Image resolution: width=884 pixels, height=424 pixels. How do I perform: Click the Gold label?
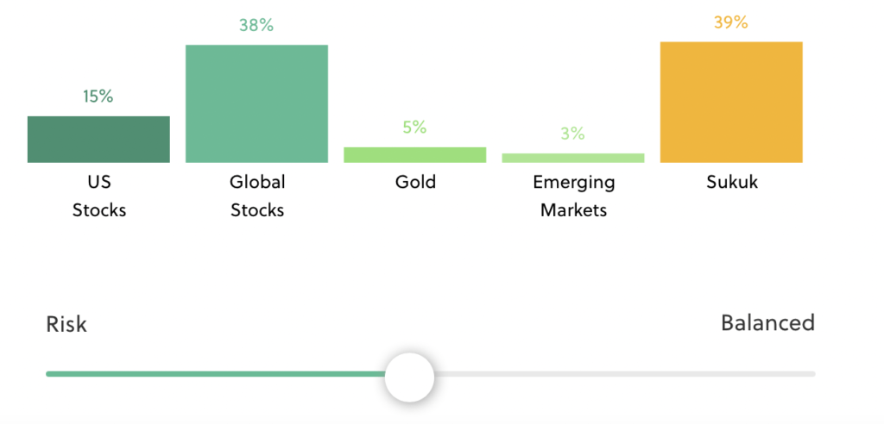[415, 183]
